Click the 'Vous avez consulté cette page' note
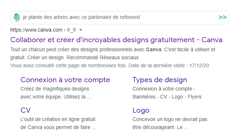Image resolution: width=234 pixels, height=133 pixels. pos(110,65)
